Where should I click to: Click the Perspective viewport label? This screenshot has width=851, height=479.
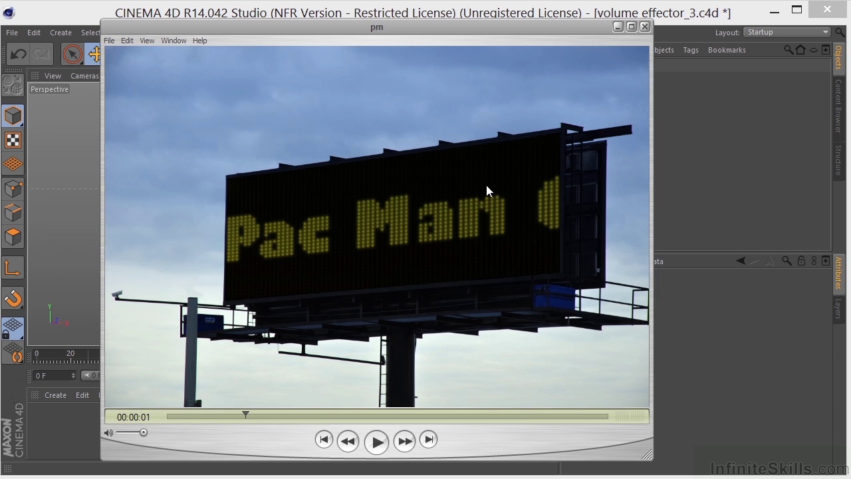pos(49,89)
